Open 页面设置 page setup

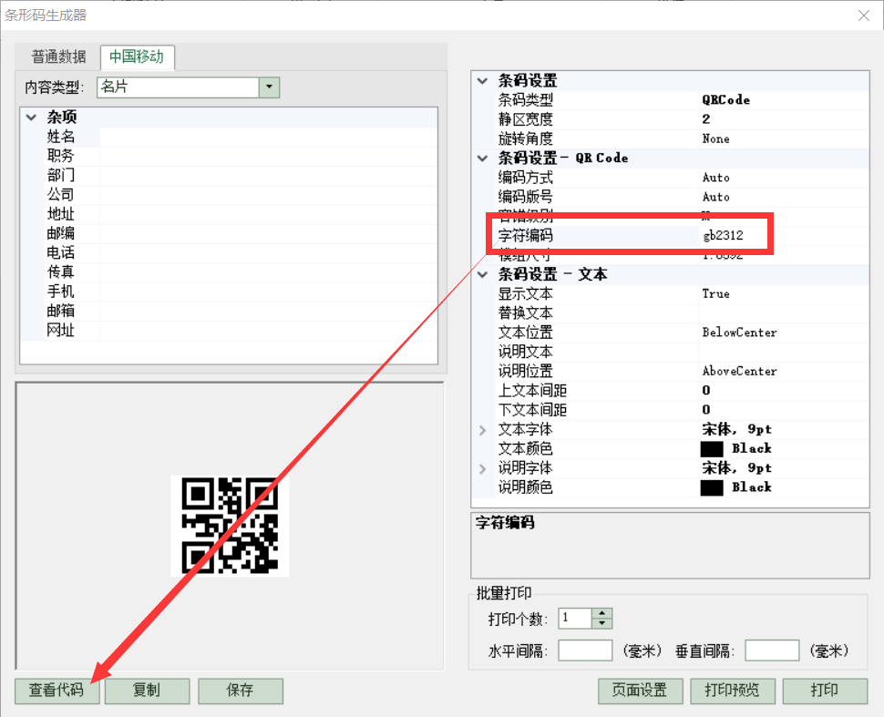[641, 691]
